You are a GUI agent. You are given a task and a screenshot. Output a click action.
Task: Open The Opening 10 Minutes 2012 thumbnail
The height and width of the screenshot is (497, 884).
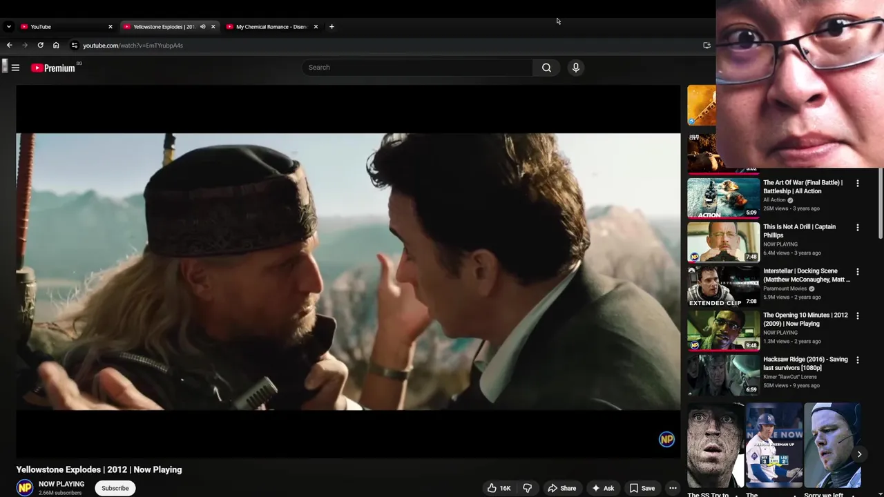723,331
